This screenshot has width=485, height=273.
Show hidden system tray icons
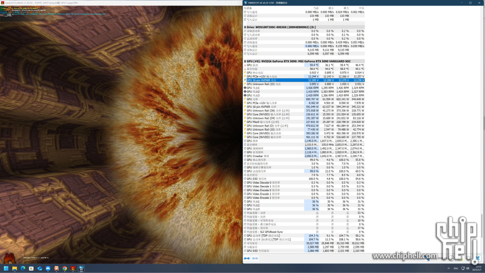(x=448, y=269)
